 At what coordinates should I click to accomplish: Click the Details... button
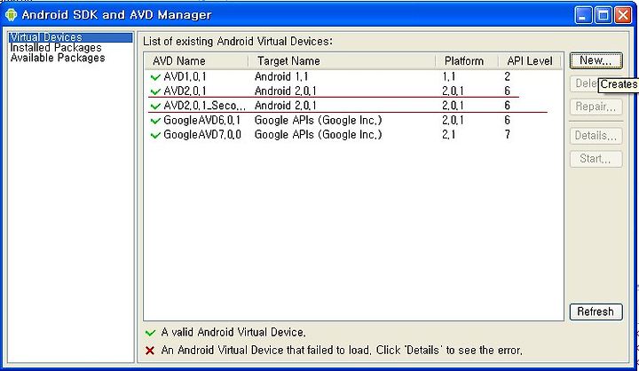point(596,136)
